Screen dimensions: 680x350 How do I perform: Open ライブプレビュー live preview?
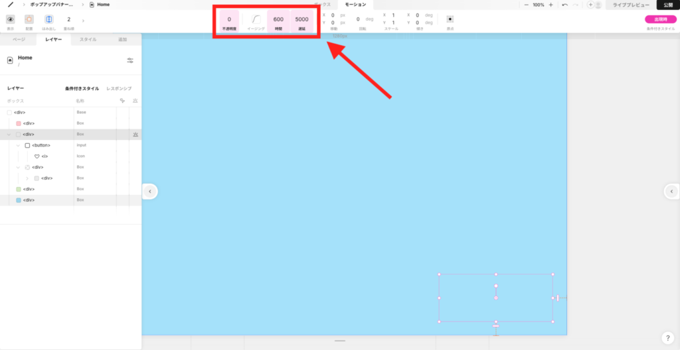pyautogui.click(x=631, y=5)
